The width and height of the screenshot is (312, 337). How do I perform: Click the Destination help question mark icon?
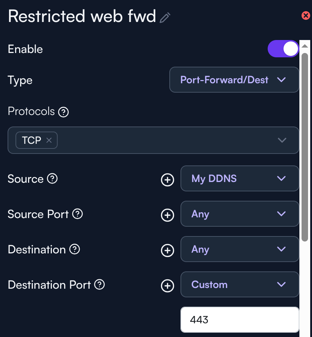coord(75,249)
